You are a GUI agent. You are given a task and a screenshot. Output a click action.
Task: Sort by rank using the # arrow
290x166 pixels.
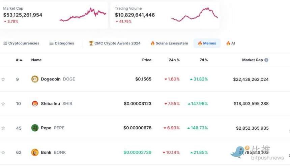click(x=19, y=60)
